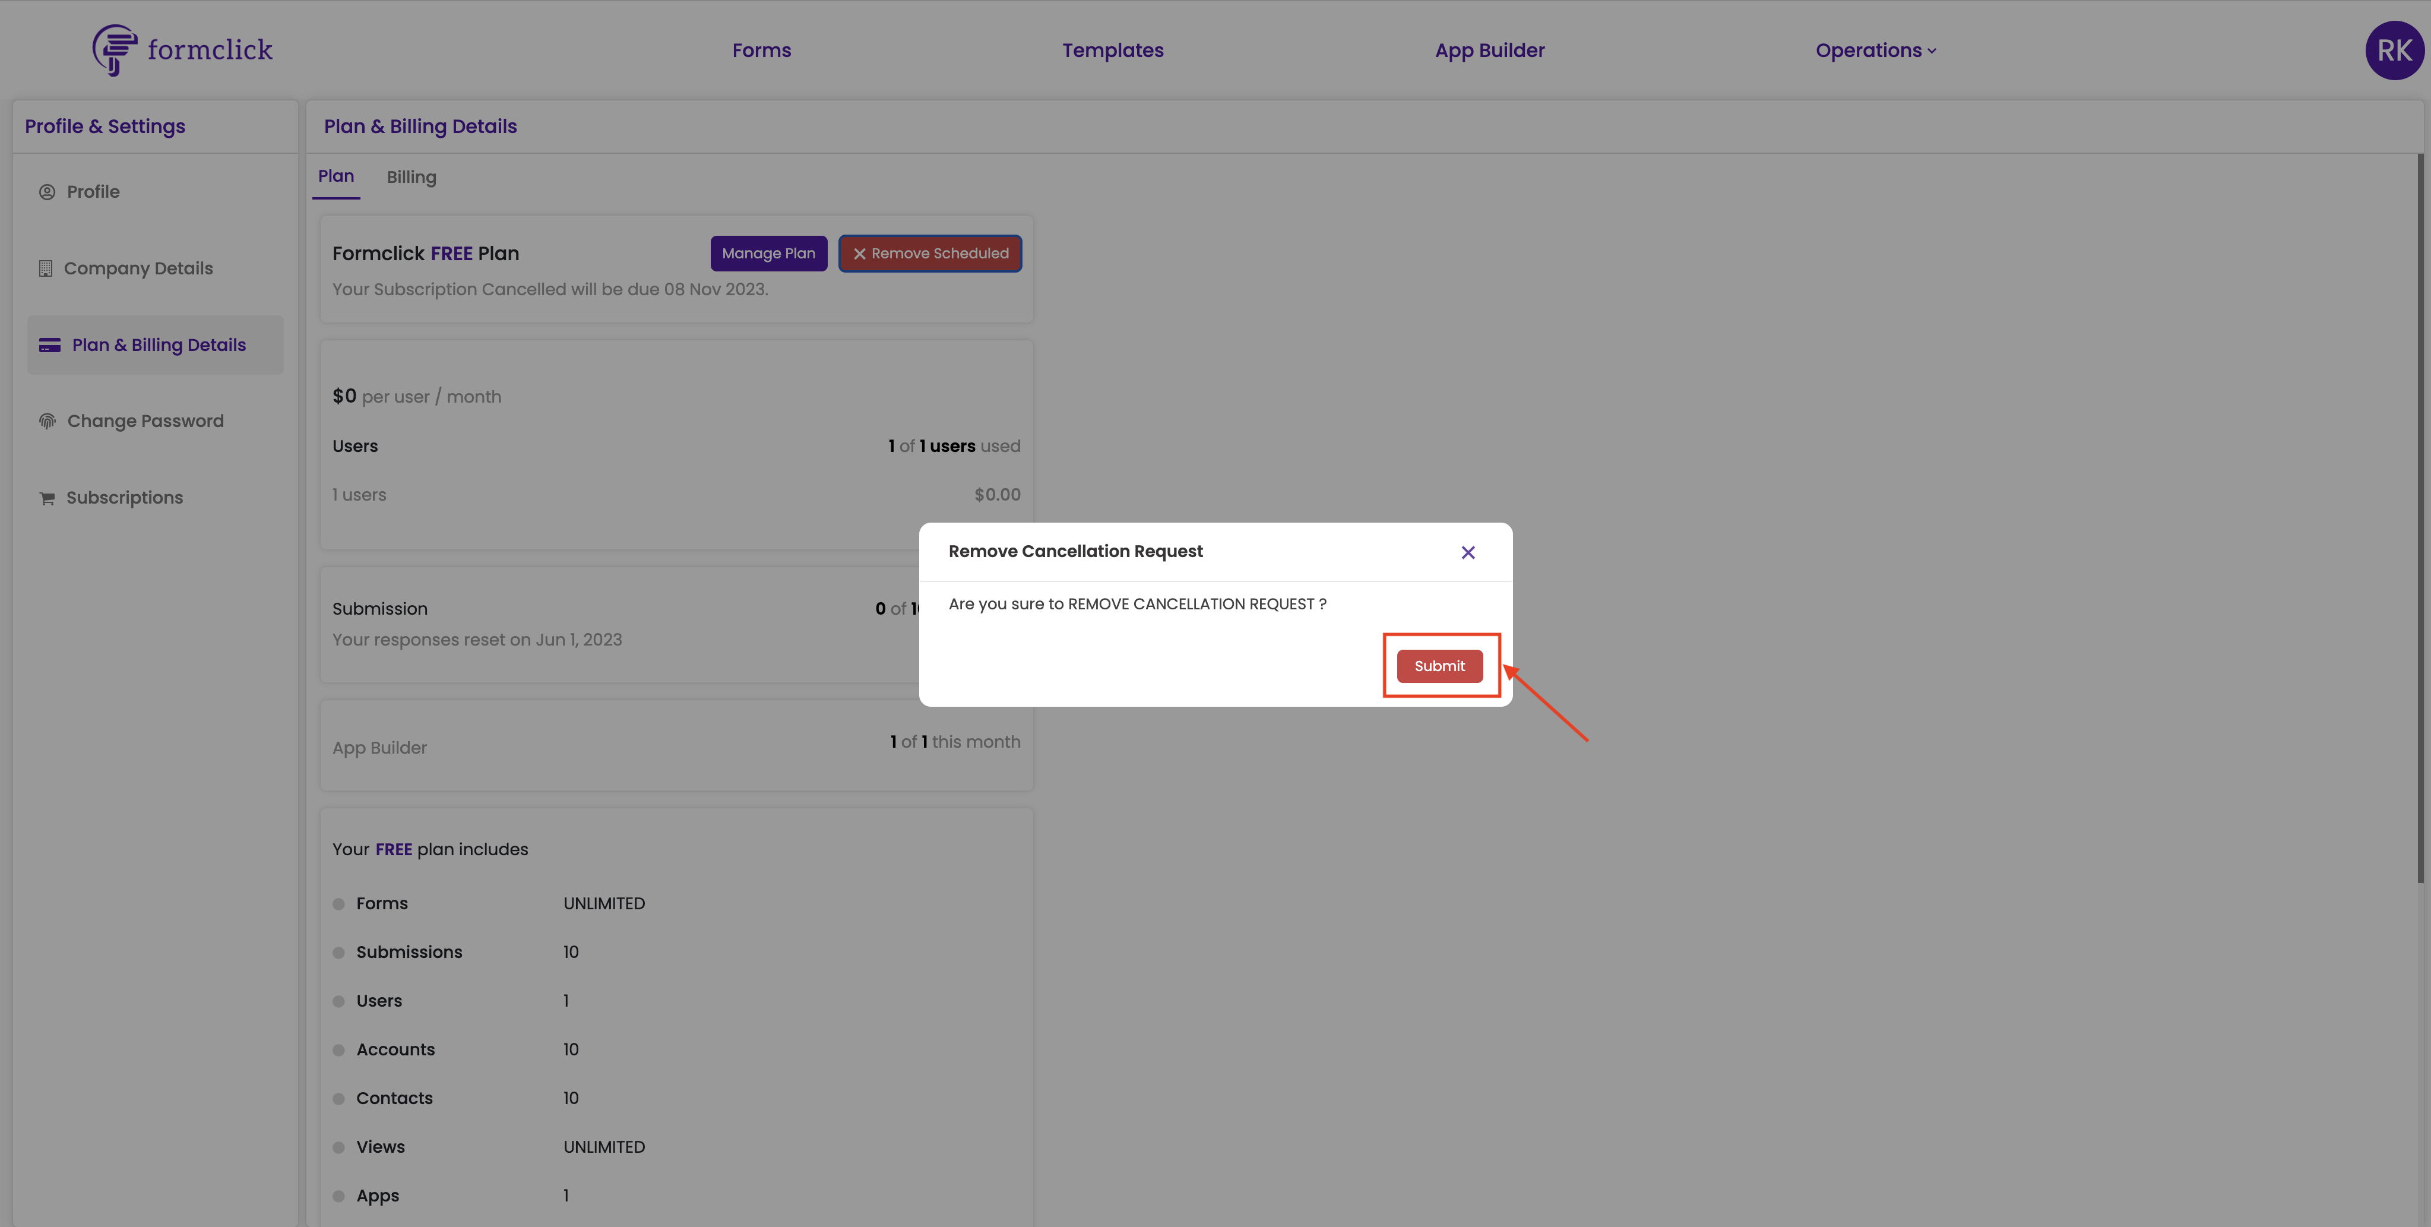Image resolution: width=2431 pixels, height=1227 pixels.
Task: Click the Submissions feature row label
Action: tap(409, 953)
